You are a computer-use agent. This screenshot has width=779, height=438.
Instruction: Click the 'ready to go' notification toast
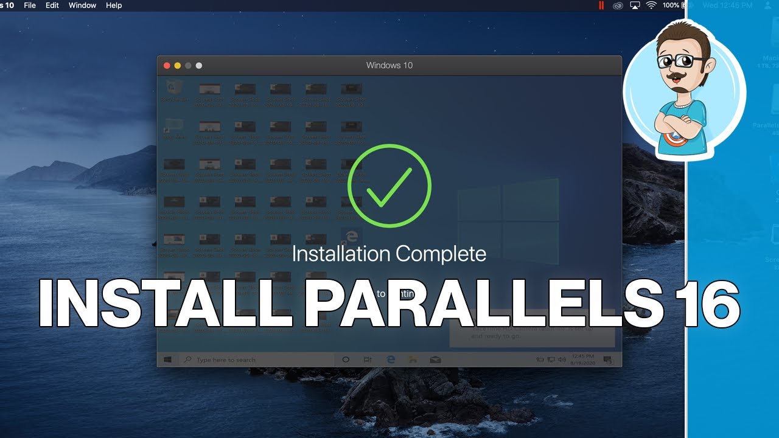pos(532,328)
